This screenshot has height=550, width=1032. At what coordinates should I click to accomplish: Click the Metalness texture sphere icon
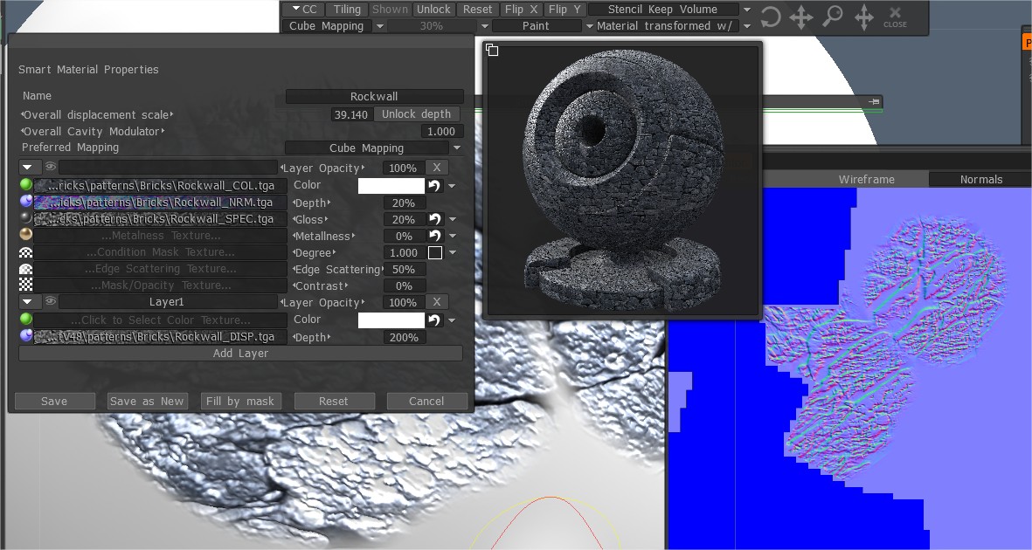tap(26, 234)
